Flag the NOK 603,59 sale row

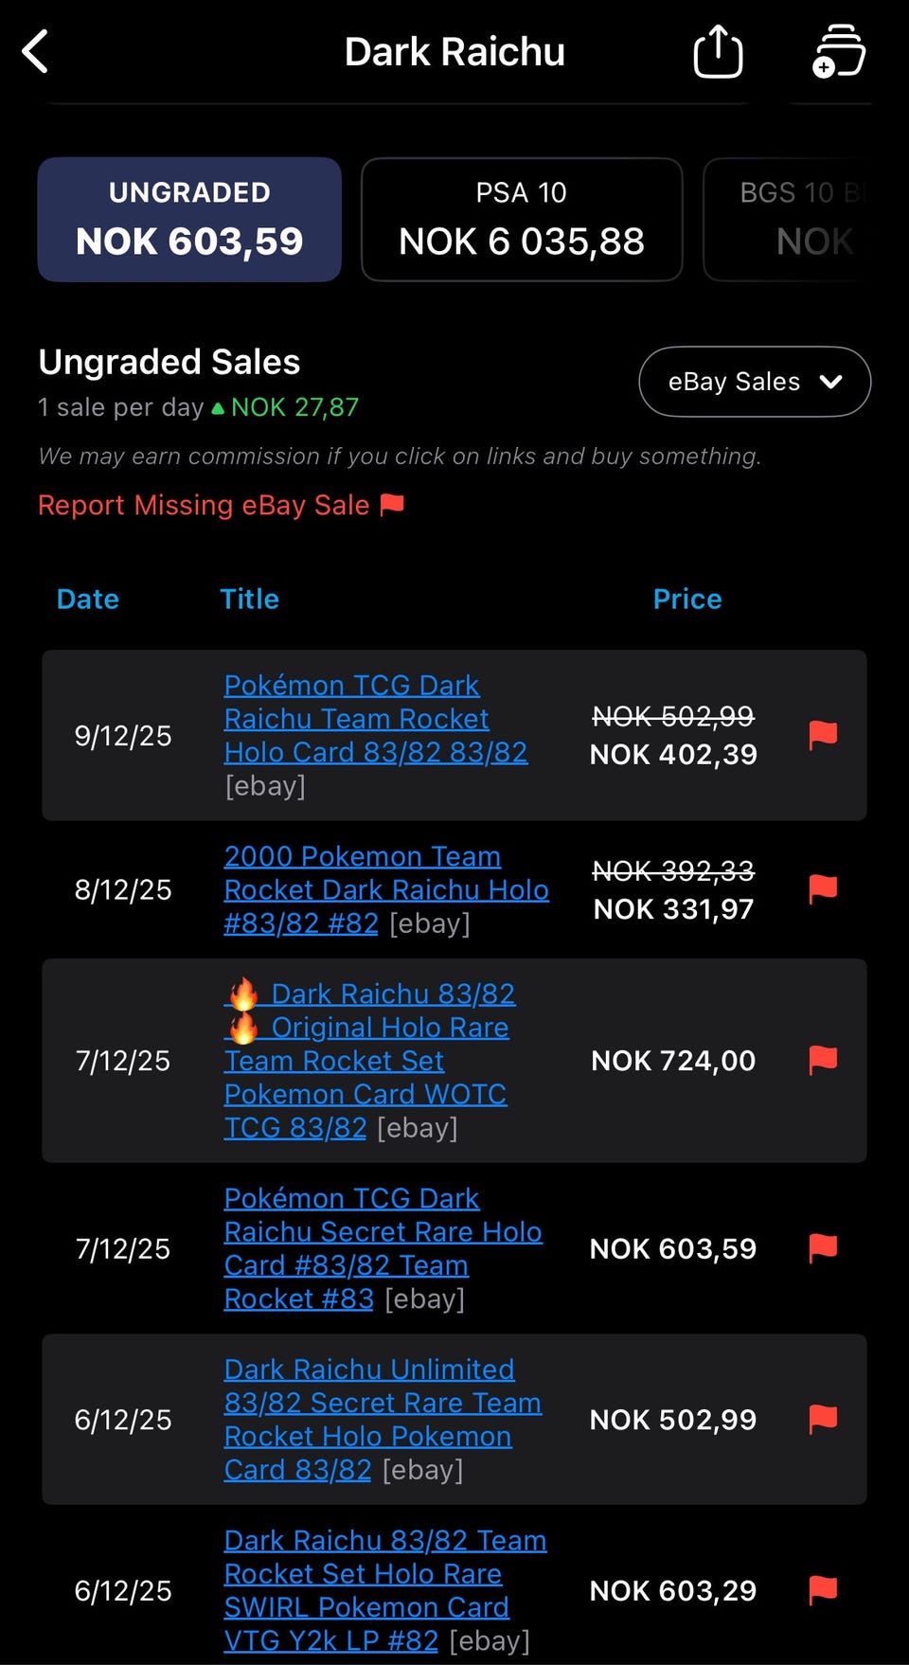(x=823, y=1248)
